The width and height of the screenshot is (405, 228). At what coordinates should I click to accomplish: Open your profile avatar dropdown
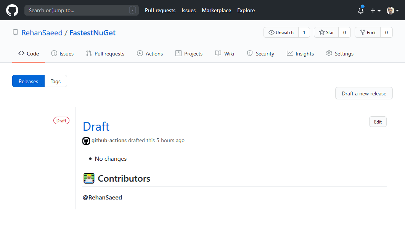pyautogui.click(x=390, y=10)
